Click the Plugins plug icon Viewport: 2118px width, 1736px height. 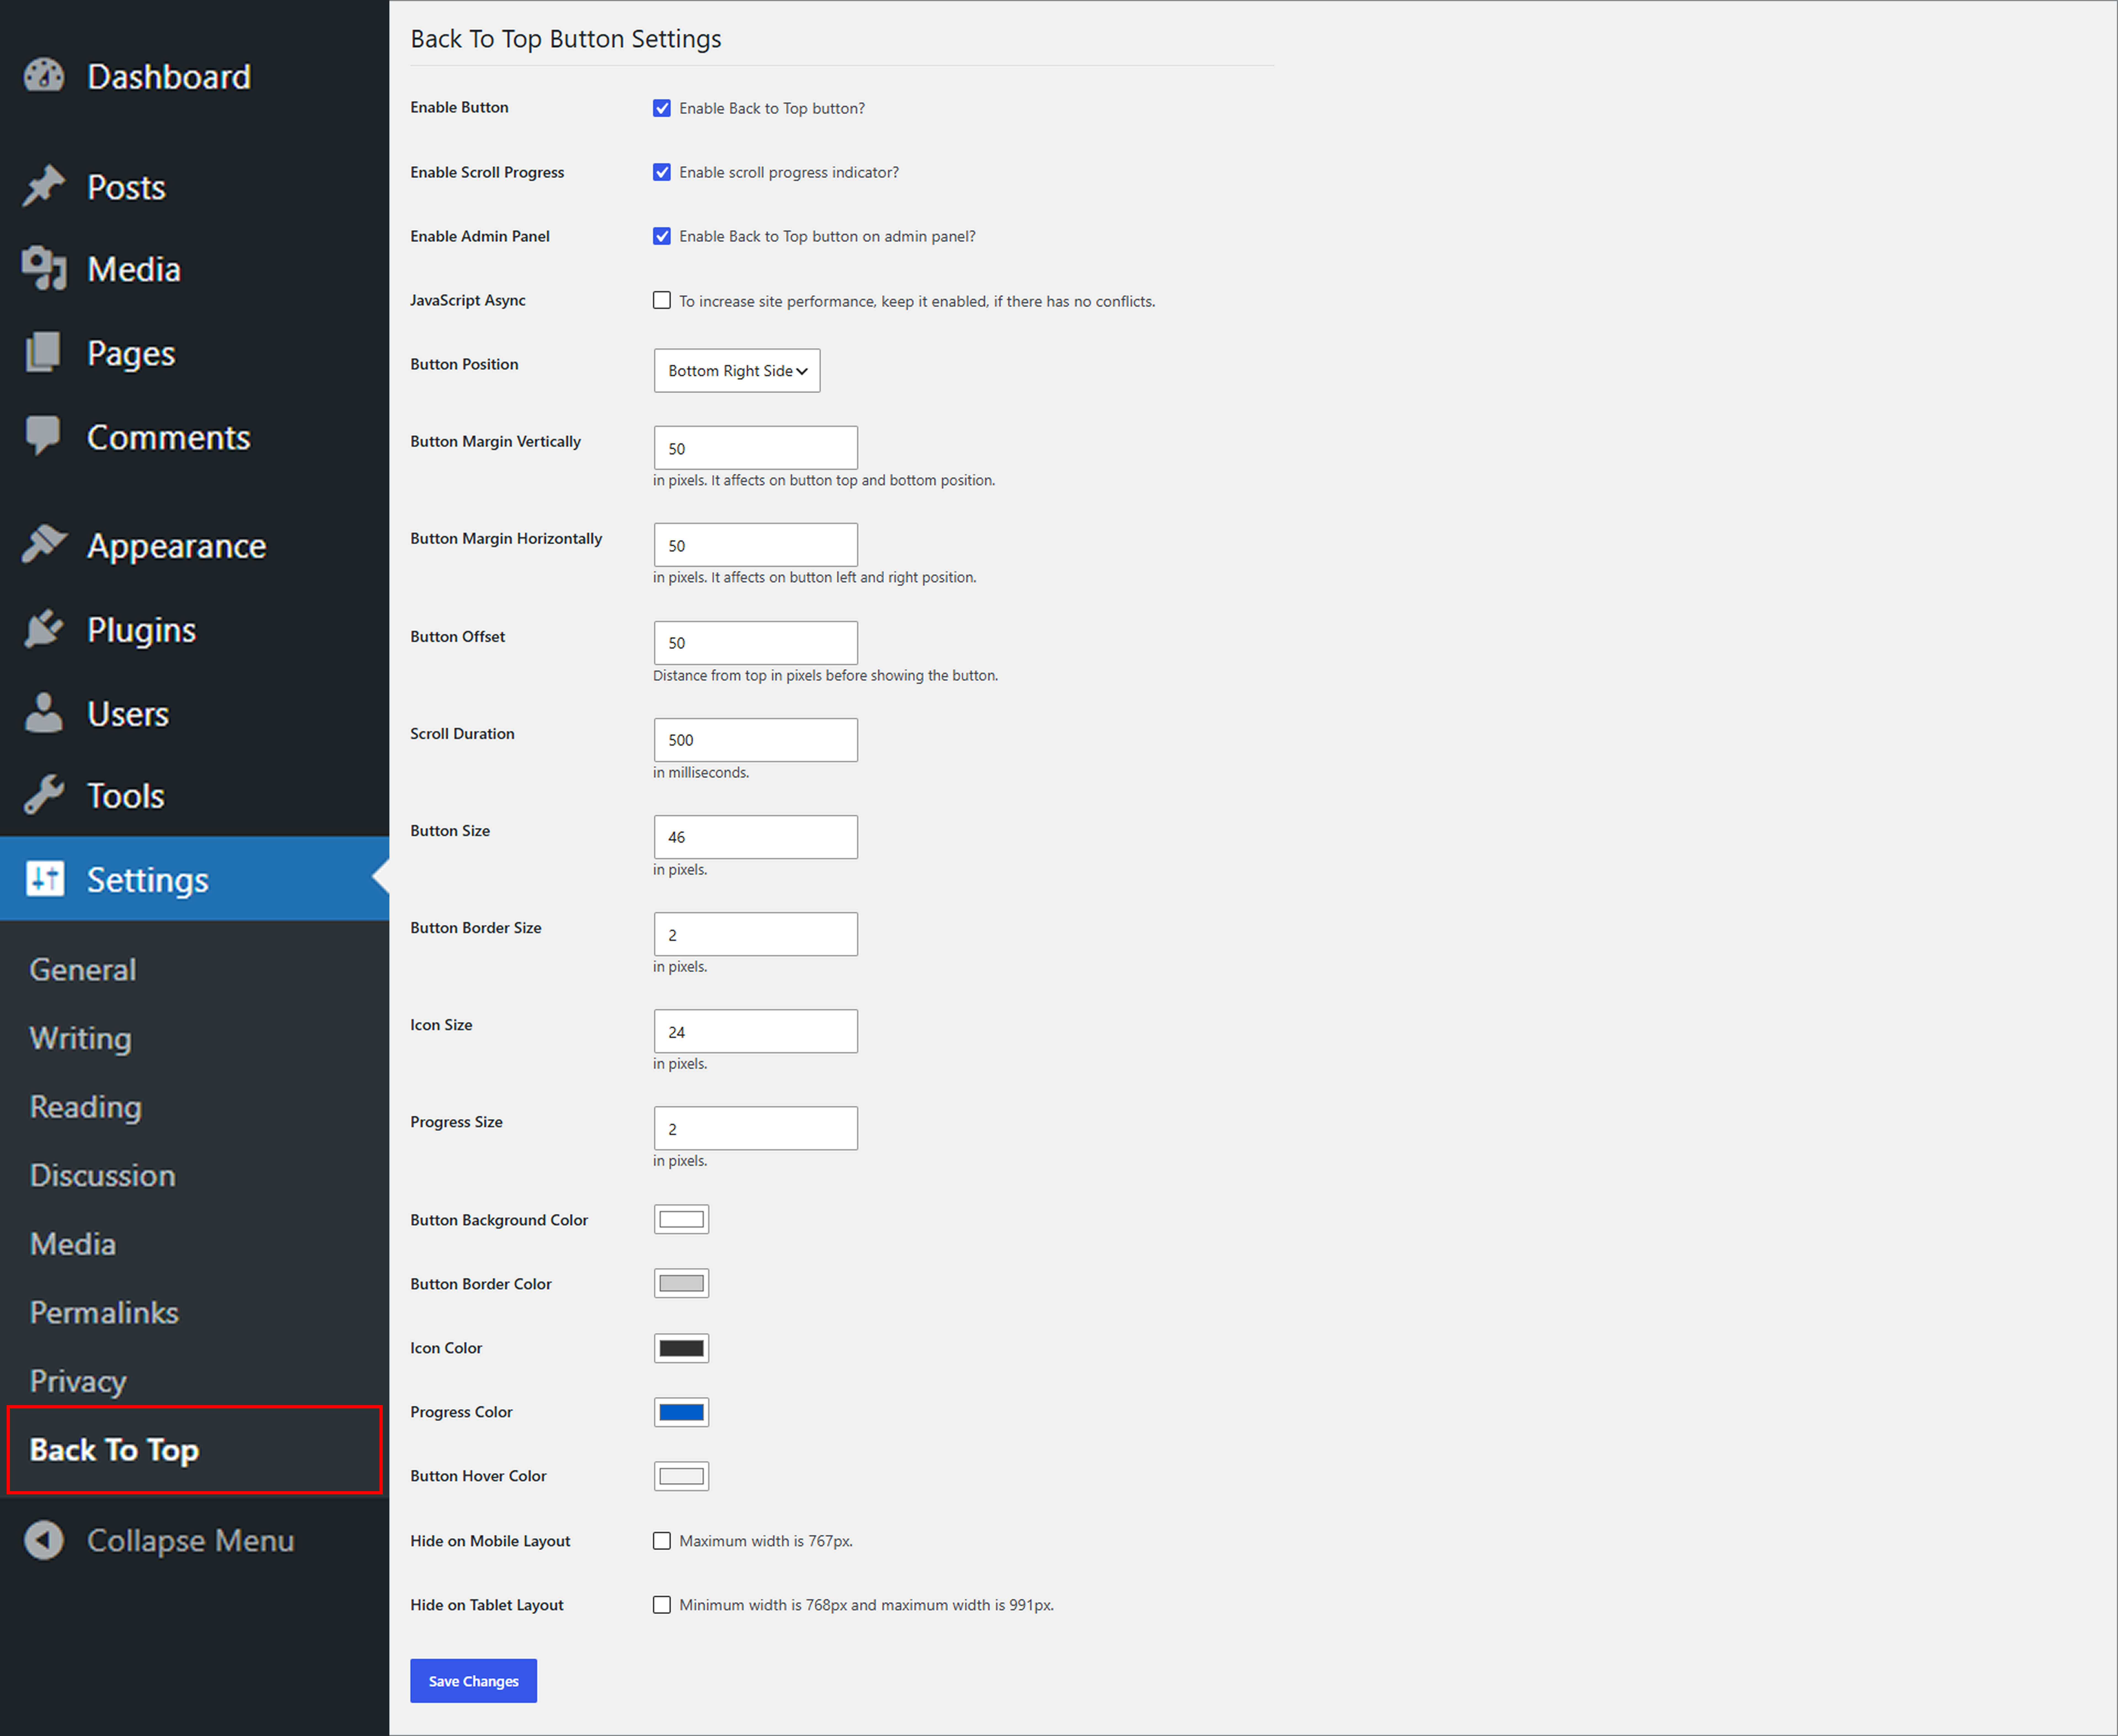(x=44, y=629)
